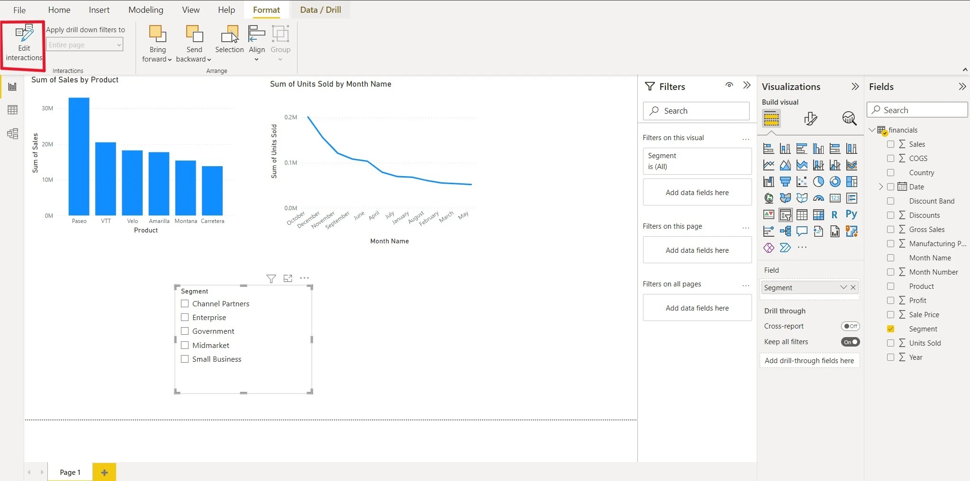
Task: Expand the Date field hierarchy
Action: coord(881,187)
